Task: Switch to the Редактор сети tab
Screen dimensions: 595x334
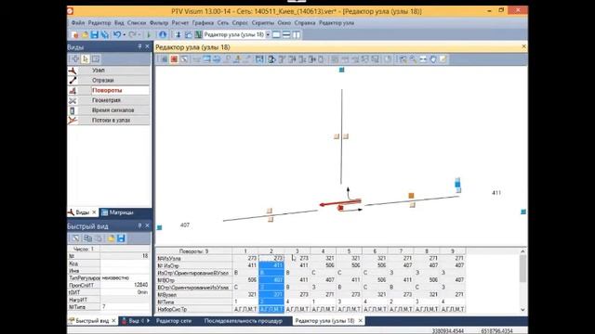Action: pos(174,321)
